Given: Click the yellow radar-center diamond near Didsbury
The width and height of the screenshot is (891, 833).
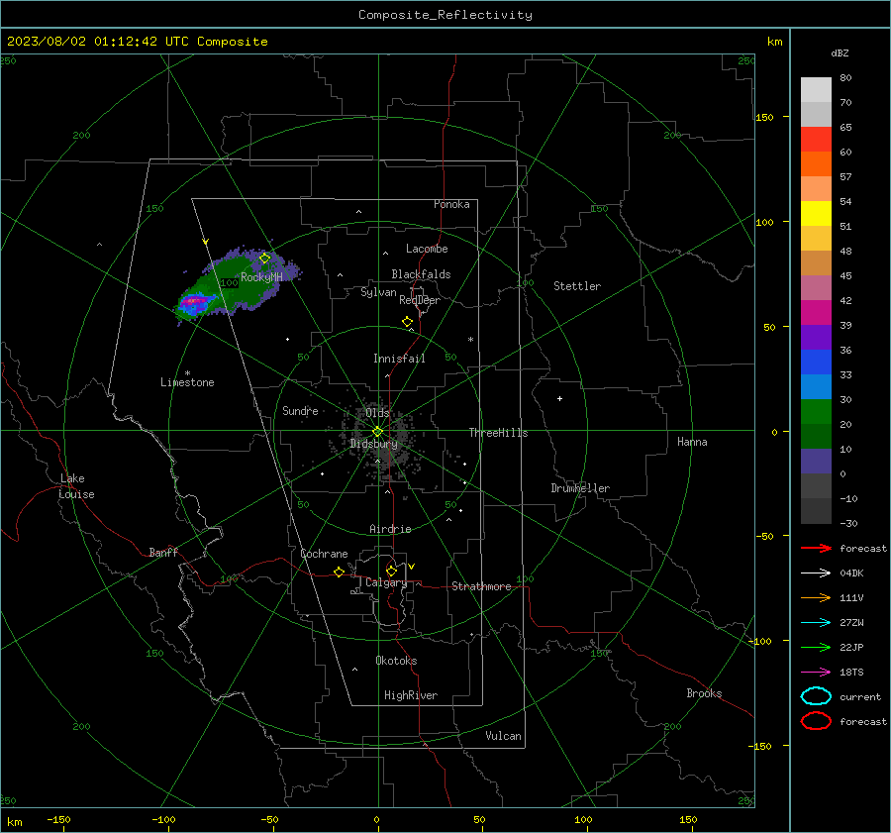Looking at the screenshot, I should (x=378, y=432).
